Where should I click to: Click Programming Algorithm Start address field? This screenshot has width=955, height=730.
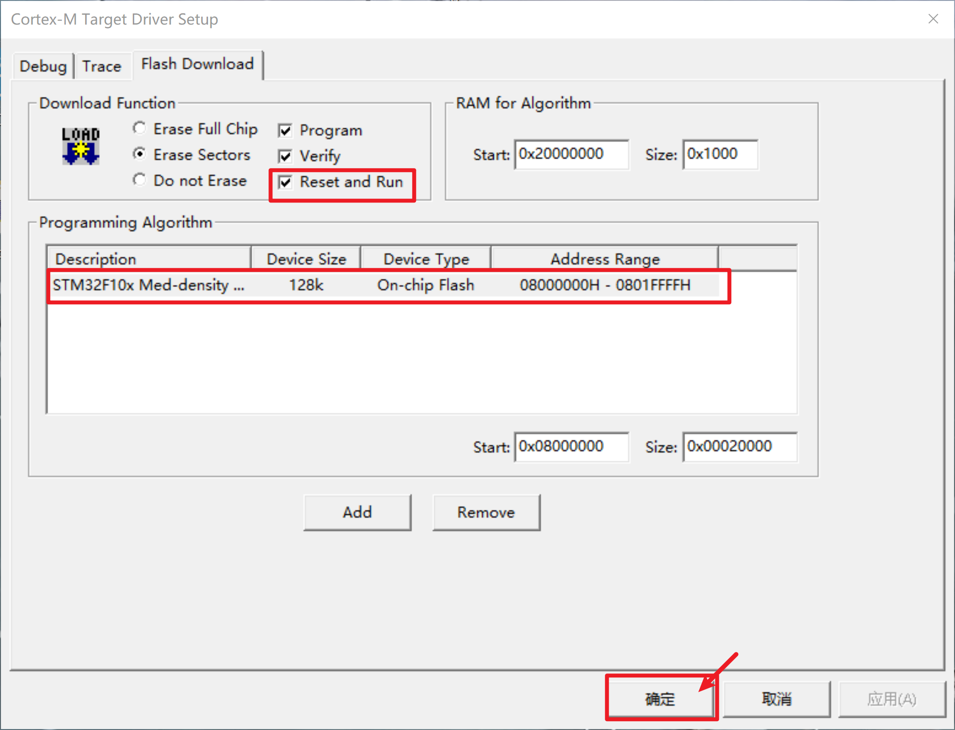point(571,446)
